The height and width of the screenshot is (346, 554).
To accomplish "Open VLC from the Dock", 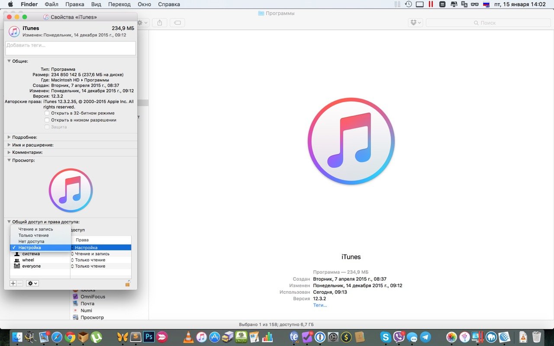I will [x=188, y=337].
